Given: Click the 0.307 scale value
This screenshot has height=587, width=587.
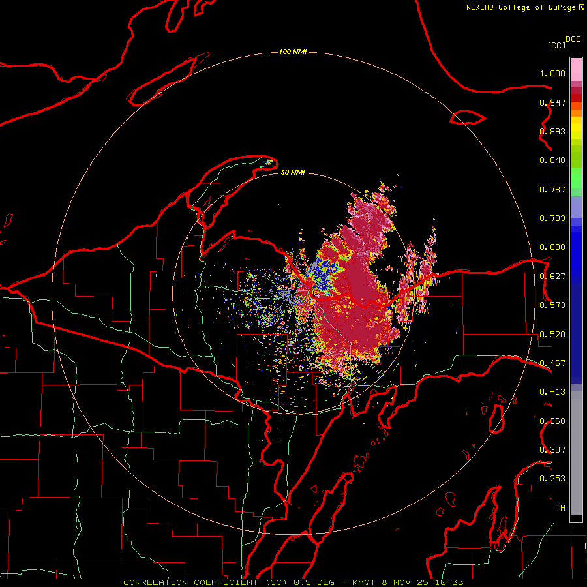Looking at the screenshot, I should [x=552, y=450].
